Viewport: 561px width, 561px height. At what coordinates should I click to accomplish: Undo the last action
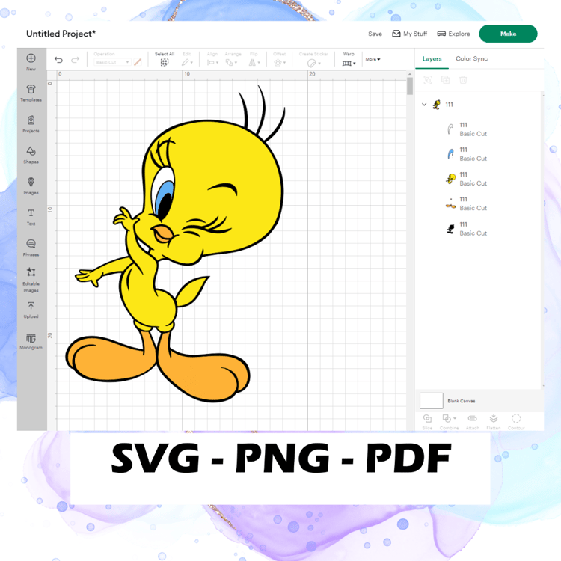click(58, 60)
